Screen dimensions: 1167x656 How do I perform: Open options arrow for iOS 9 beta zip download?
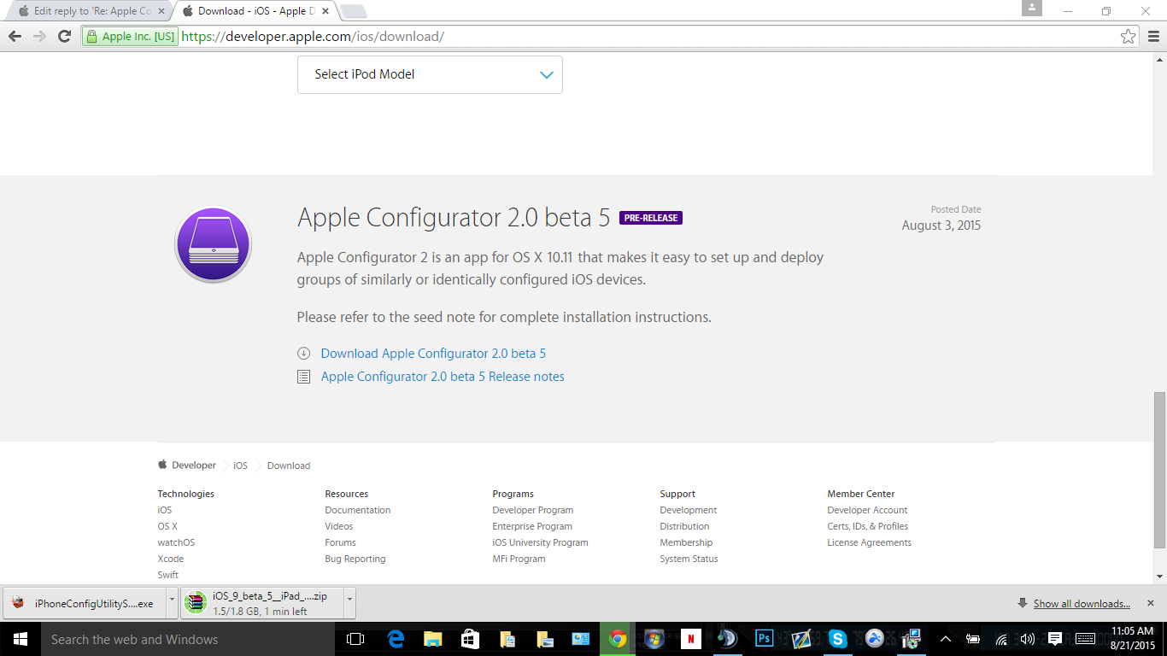pyautogui.click(x=349, y=602)
